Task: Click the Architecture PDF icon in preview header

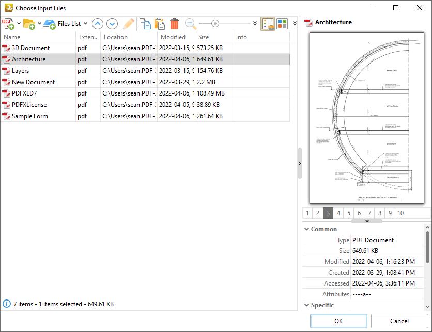Action: 308,23
